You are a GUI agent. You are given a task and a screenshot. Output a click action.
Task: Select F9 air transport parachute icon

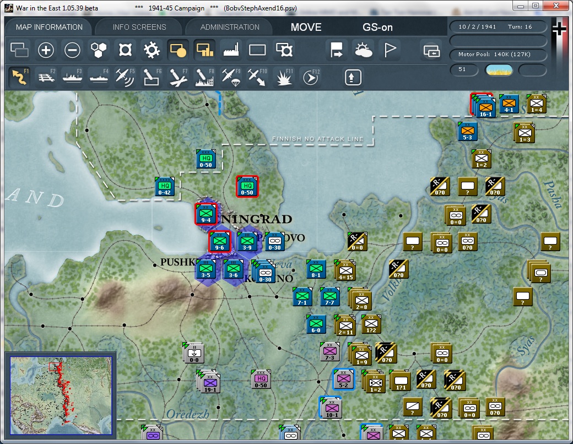(x=231, y=77)
